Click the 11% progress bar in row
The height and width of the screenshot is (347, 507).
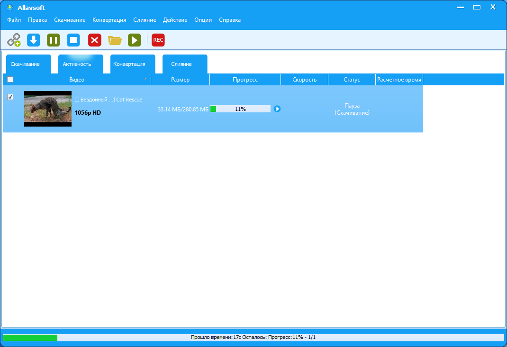240,109
